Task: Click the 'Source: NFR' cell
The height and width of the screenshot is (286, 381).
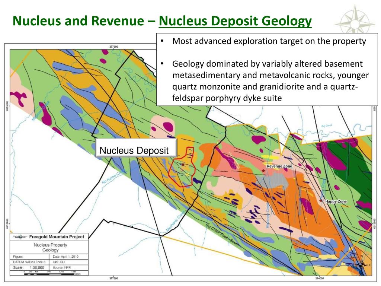Action: [x=69, y=267]
